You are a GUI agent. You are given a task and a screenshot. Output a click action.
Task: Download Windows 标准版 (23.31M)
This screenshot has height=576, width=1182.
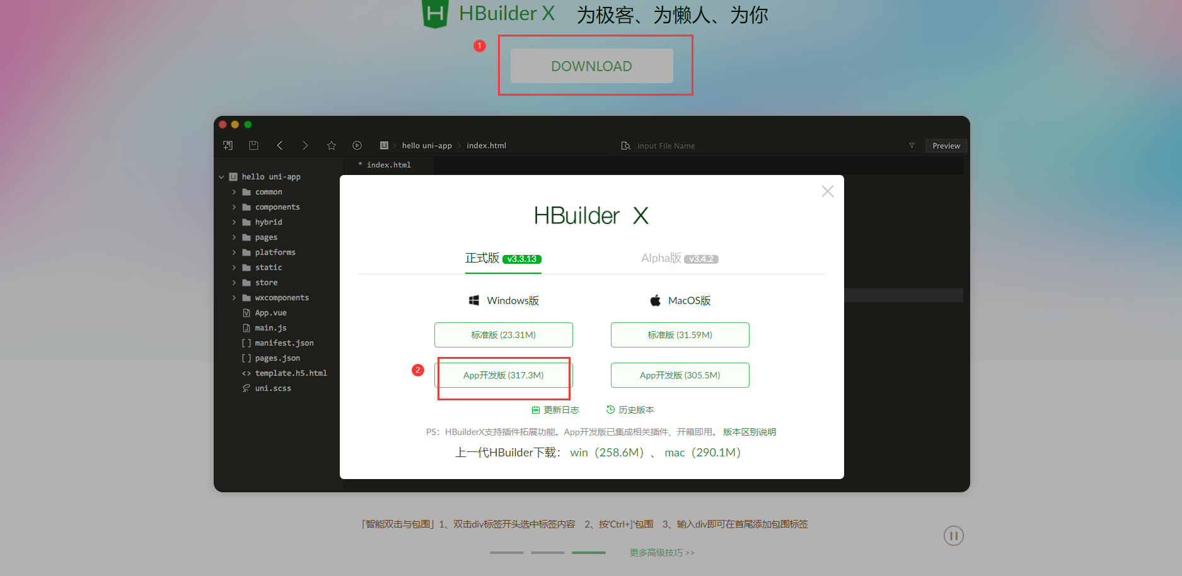tap(503, 335)
